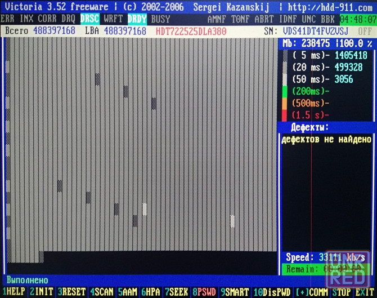The height and width of the screenshot is (298, 377).
Task: Click the Выполнено status message
Action: [28, 280]
